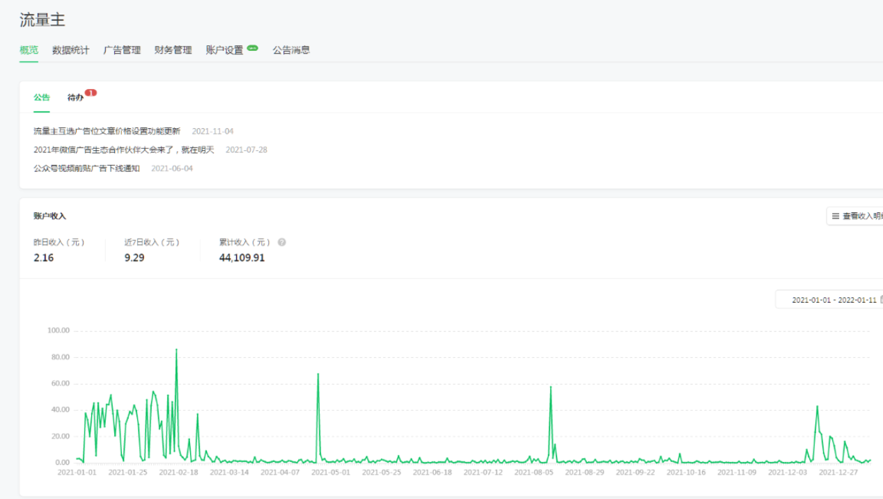
Task: Switch to the 待办 sub-tab
Action: click(75, 97)
